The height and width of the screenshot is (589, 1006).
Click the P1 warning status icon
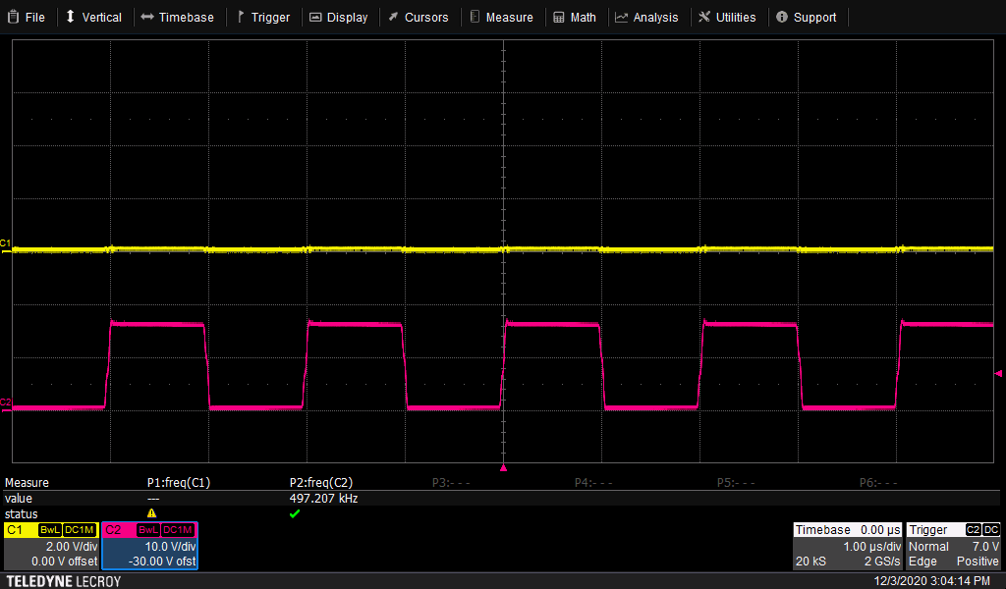pos(151,513)
